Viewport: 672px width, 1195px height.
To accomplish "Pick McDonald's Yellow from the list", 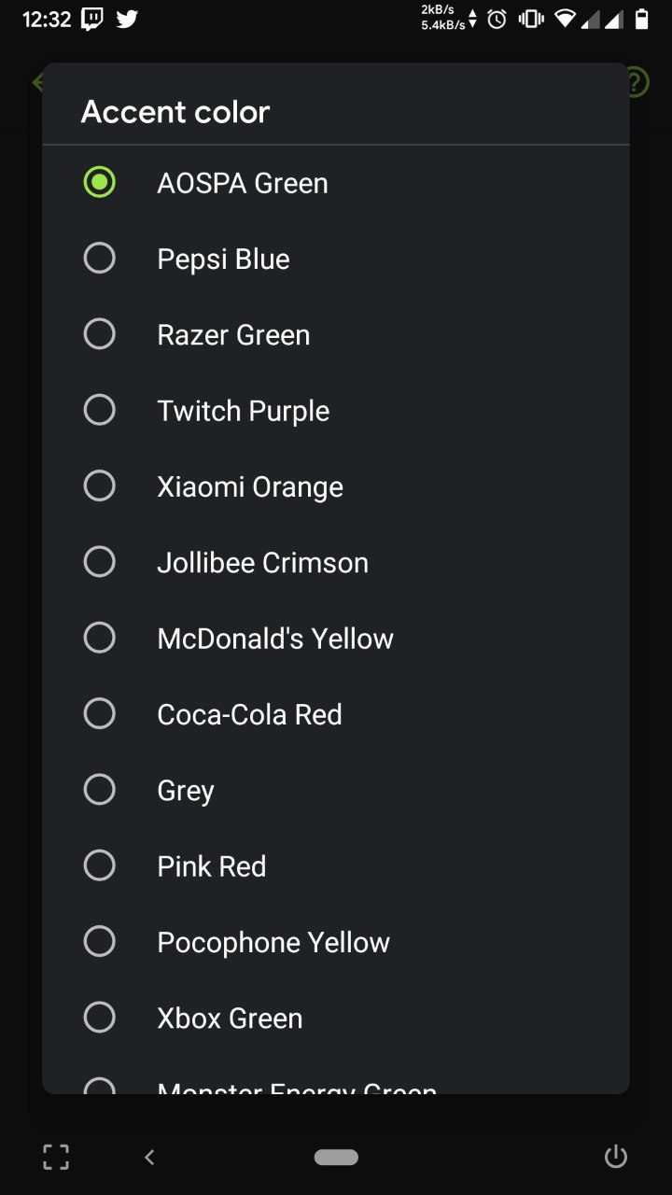I will pyautogui.click(x=336, y=638).
